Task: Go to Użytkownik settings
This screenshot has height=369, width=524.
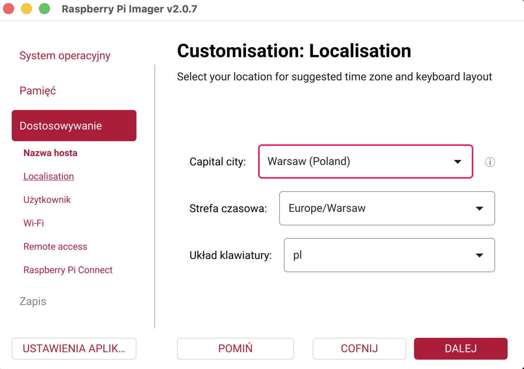Action: coord(47,200)
